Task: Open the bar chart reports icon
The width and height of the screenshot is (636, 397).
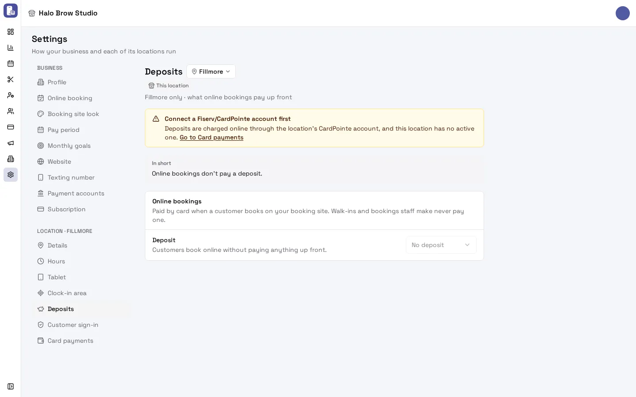Action: pyautogui.click(x=11, y=48)
